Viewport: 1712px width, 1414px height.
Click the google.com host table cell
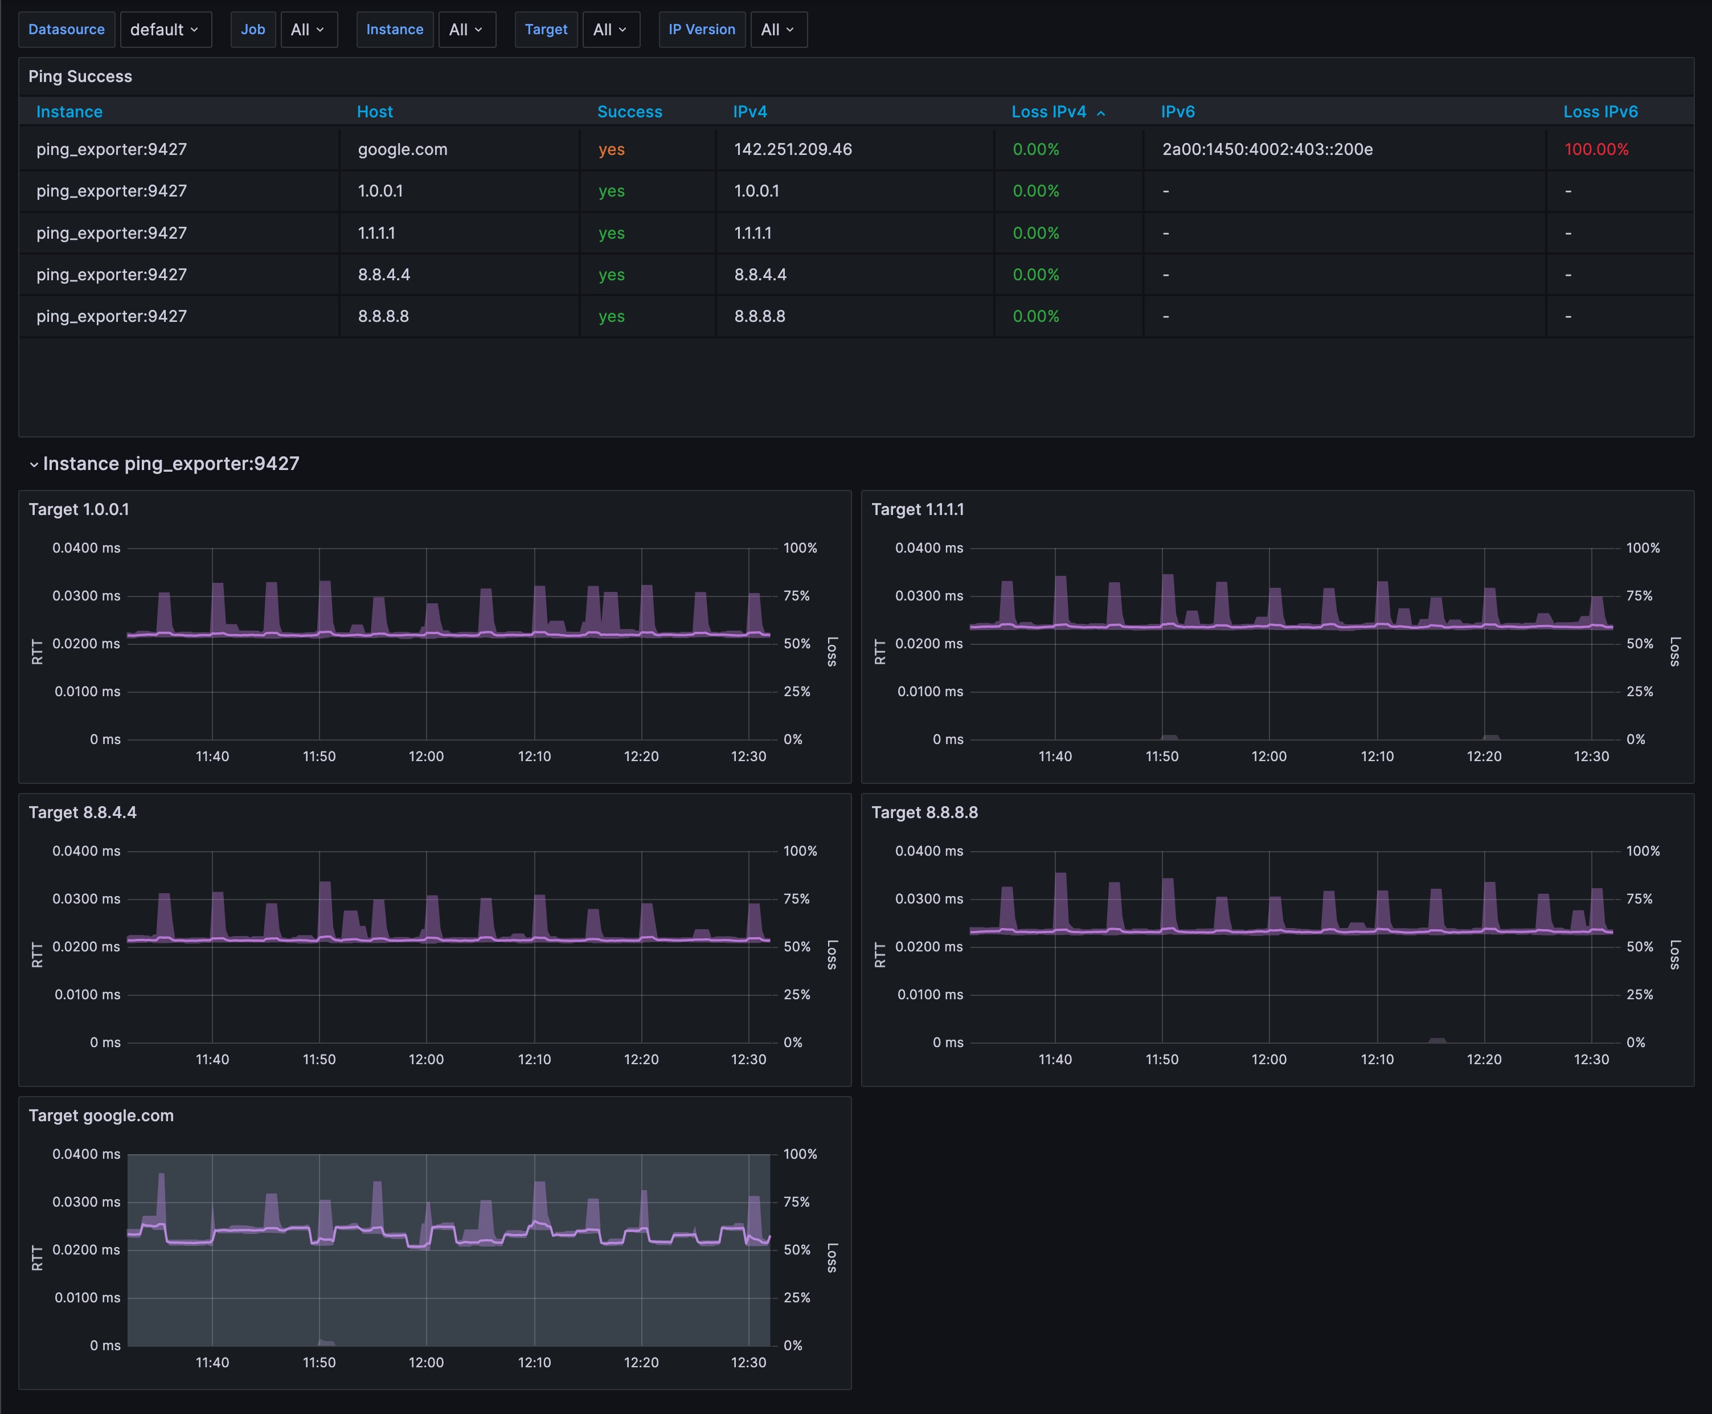403,150
